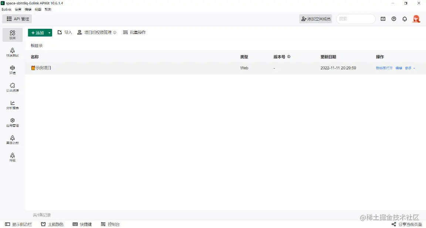Click the 升级 sidebar icon

[12, 158]
